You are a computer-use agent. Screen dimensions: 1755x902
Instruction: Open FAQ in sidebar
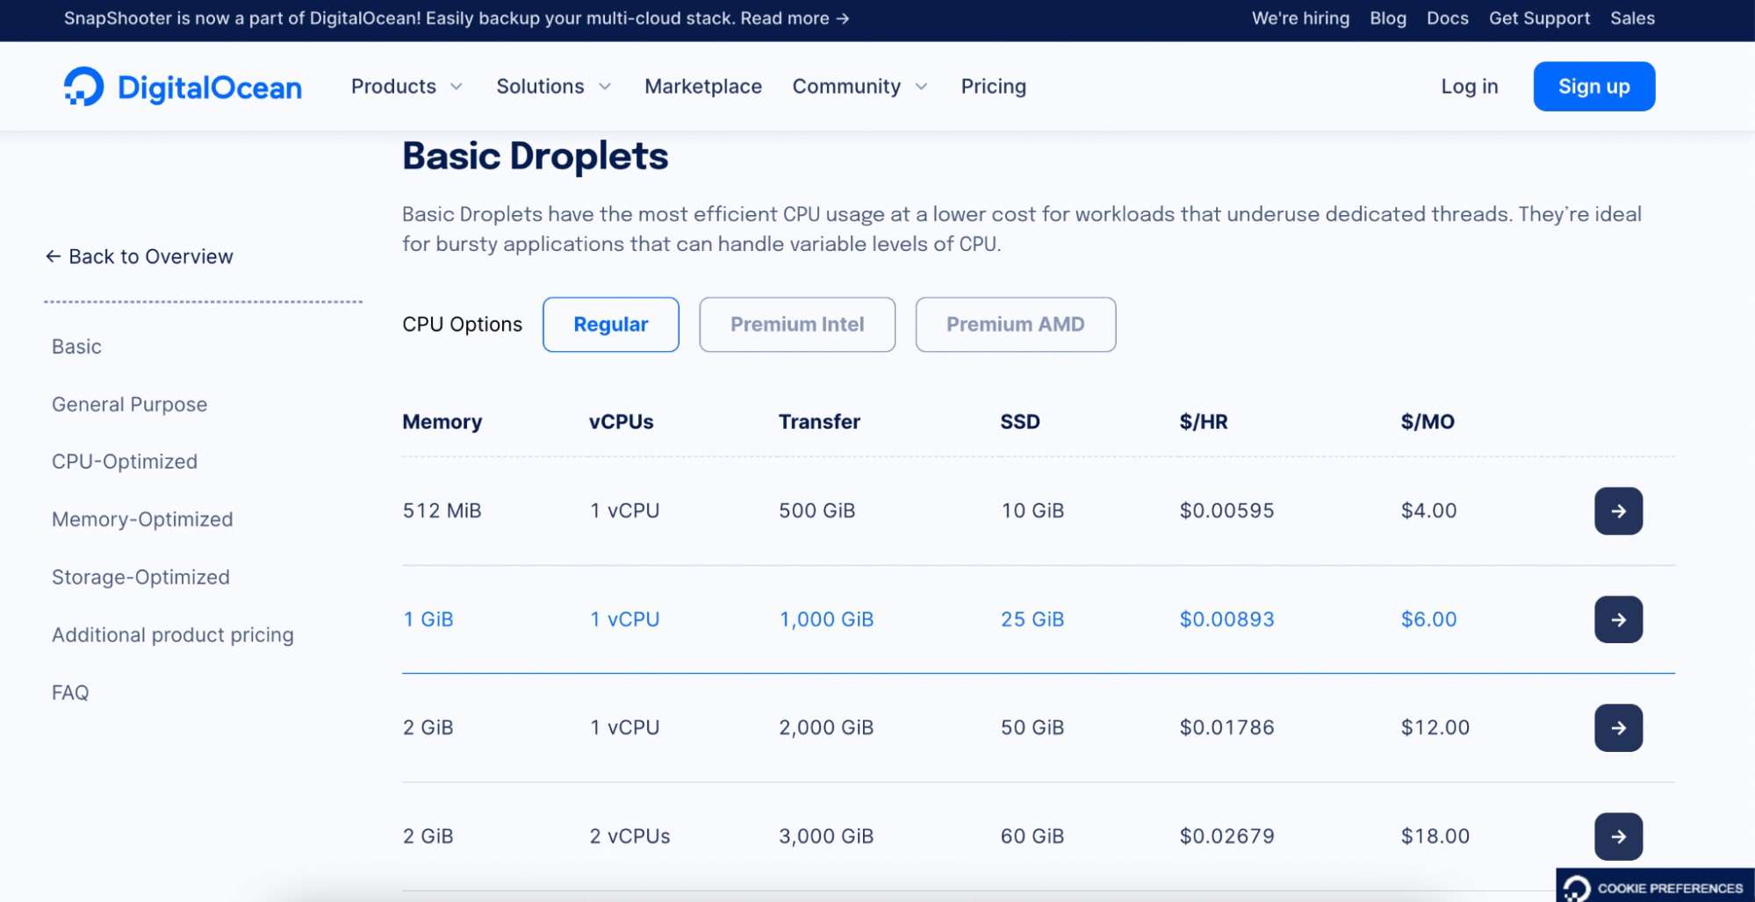tap(70, 692)
